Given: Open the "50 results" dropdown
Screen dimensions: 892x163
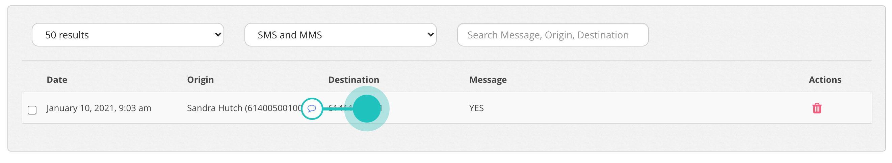Looking at the screenshot, I should [127, 35].
